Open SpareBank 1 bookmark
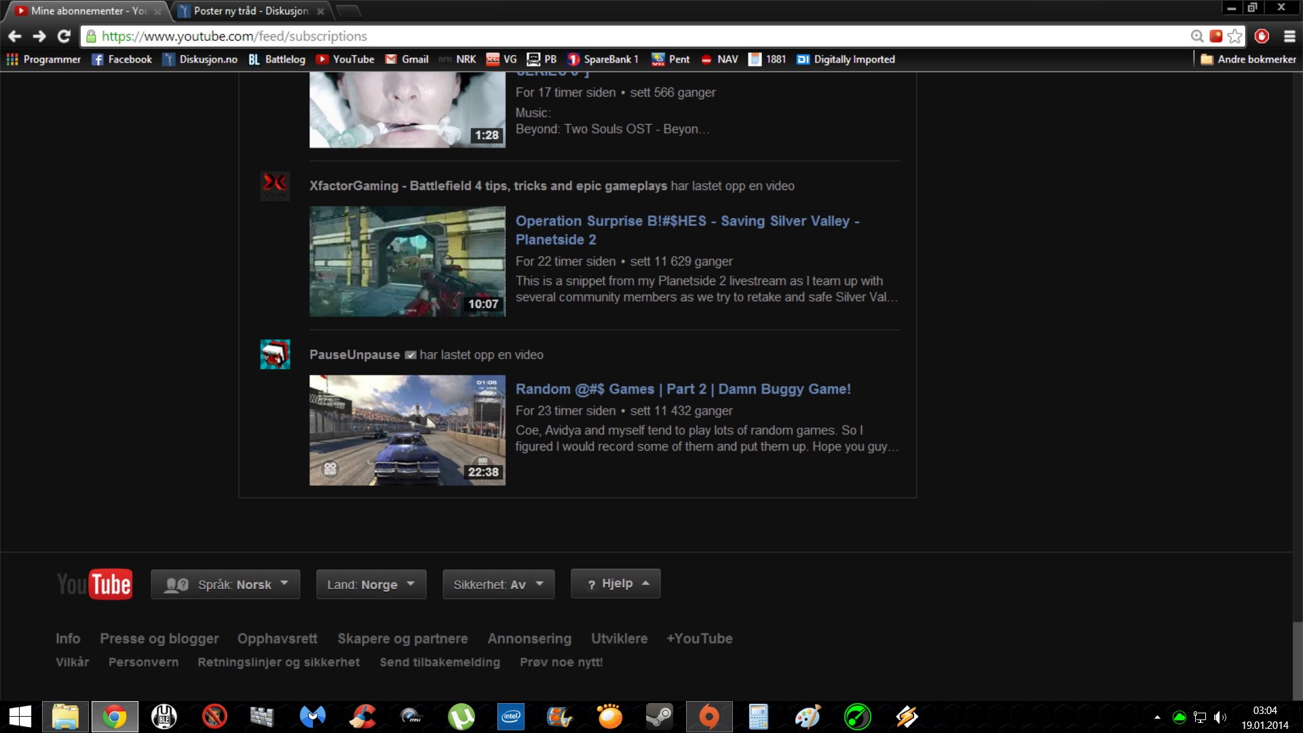The height and width of the screenshot is (733, 1303). click(603, 59)
